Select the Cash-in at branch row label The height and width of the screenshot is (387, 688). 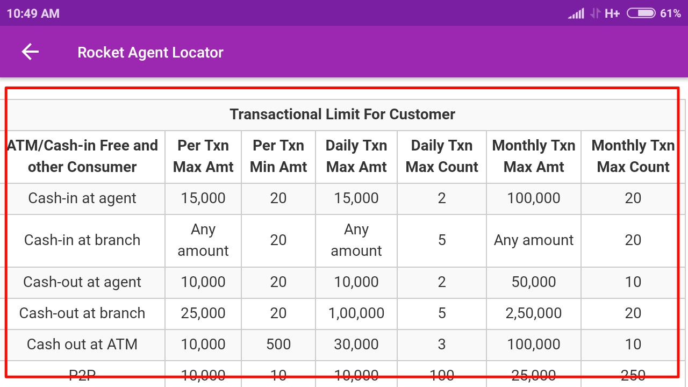click(82, 240)
